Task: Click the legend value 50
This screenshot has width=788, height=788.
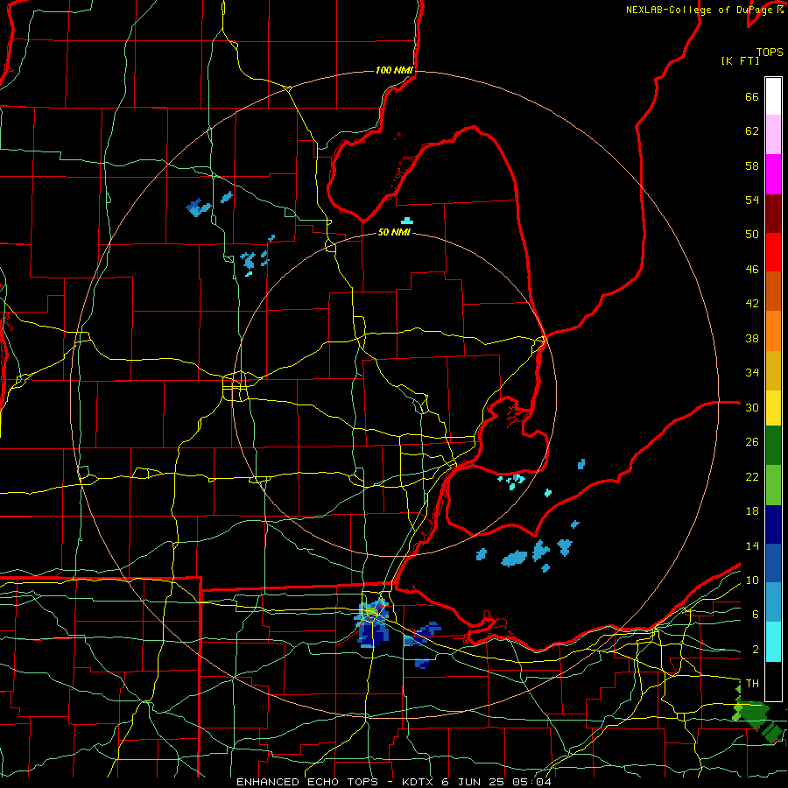Action: (x=752, y=235)
